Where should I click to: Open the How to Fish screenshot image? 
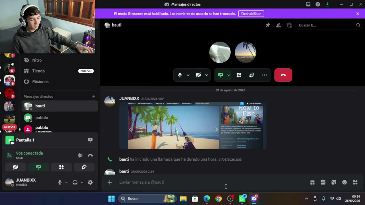tap(193, 126)
